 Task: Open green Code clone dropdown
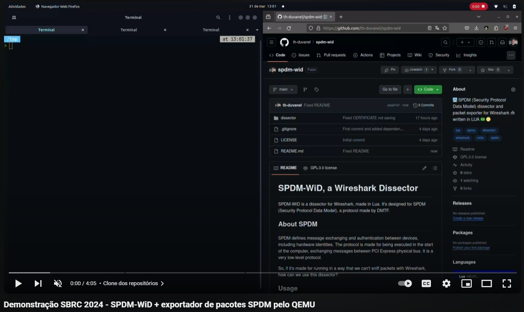tap(428, 89)
